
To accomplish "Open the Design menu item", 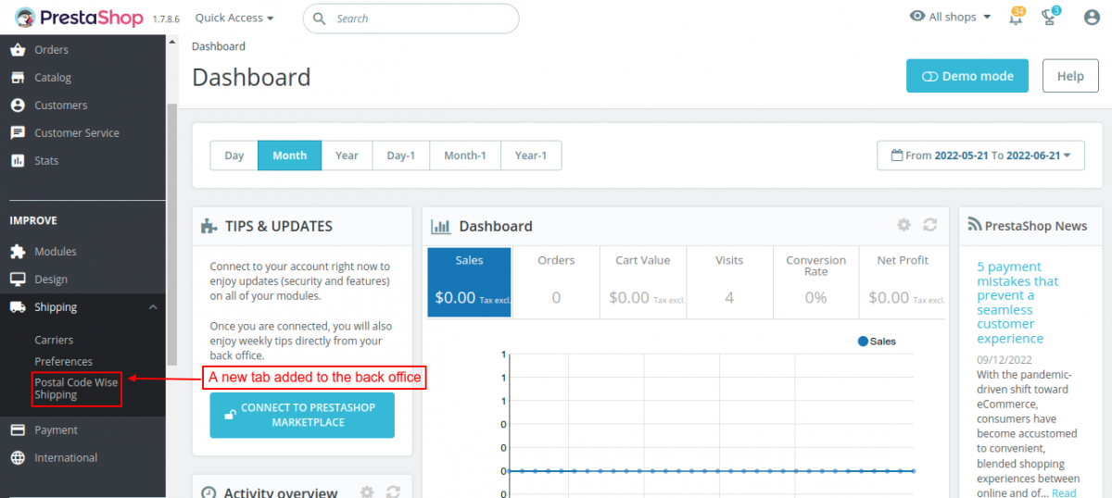I will pos(82,280).
